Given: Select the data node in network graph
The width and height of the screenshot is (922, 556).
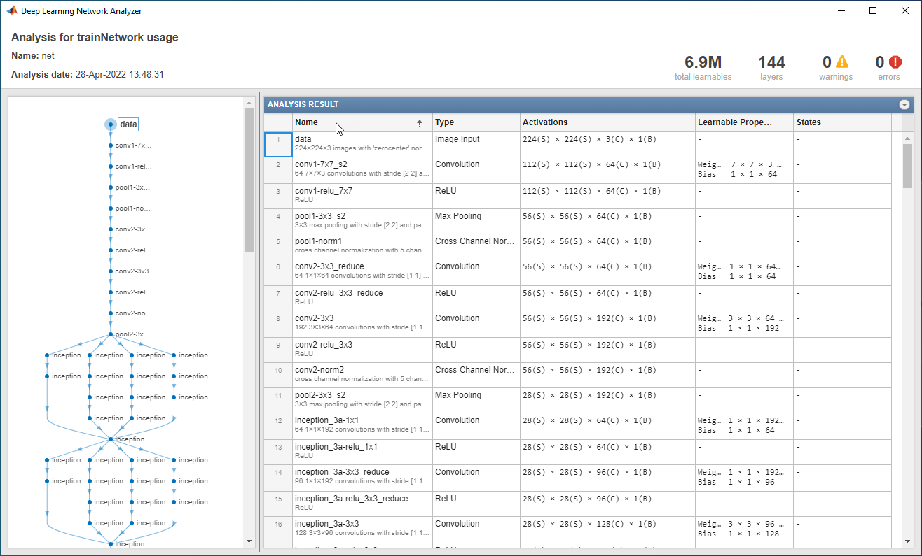Looking at the screenshot, I should click(111, 124).
